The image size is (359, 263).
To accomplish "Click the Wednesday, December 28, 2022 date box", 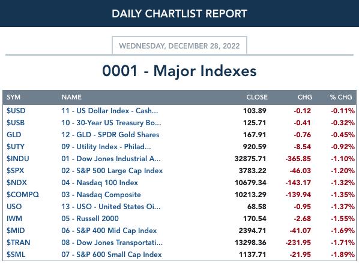I will pos(179,46).
